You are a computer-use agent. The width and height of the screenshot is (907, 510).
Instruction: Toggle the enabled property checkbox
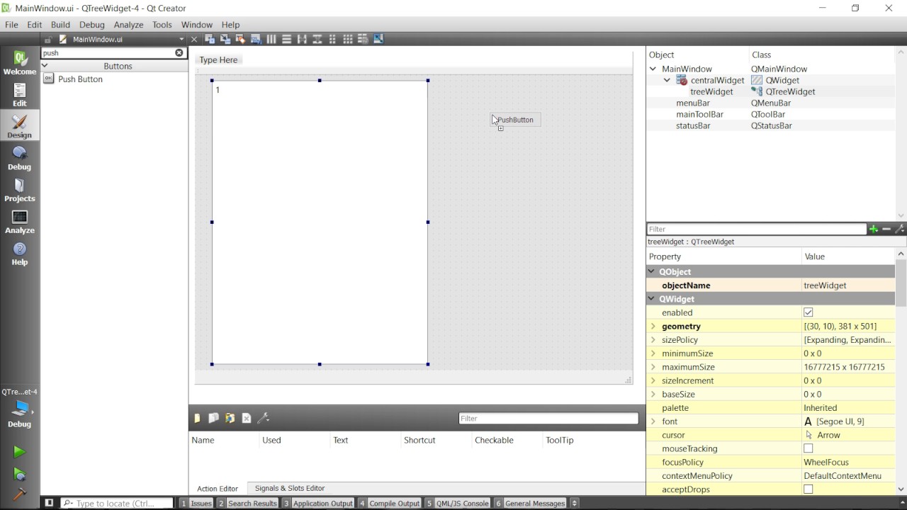809,312
